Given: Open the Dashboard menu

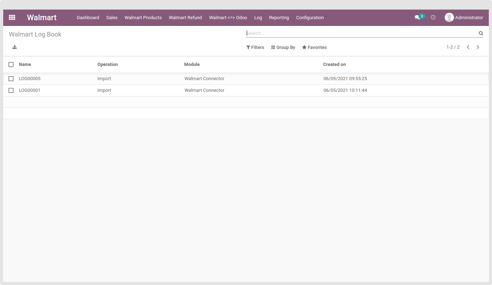Looking at the screenshot, I should [x=88, y=18].
